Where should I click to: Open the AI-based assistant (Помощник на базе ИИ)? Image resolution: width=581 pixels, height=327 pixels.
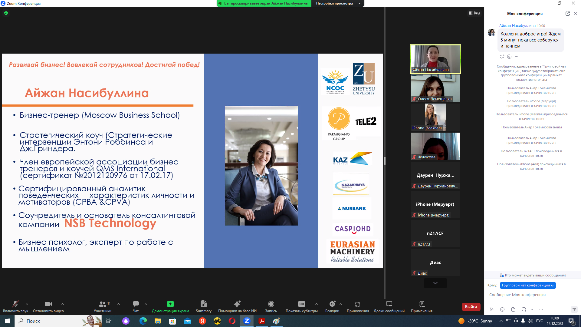pyautogui.click(x=237, y=306)
